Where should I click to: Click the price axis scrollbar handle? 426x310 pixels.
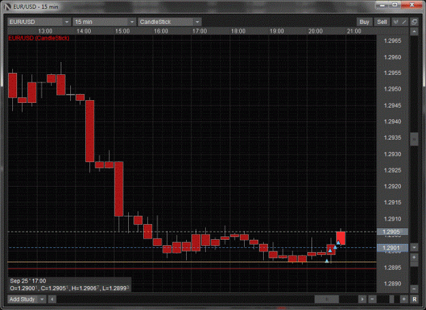pyautogui.click(x=414, y=139)
